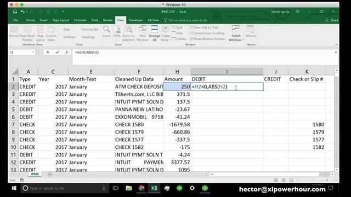The width and height of the screenshot is (351, 197).
Task: Click the Cortana search box
Action: coord(65,188)
